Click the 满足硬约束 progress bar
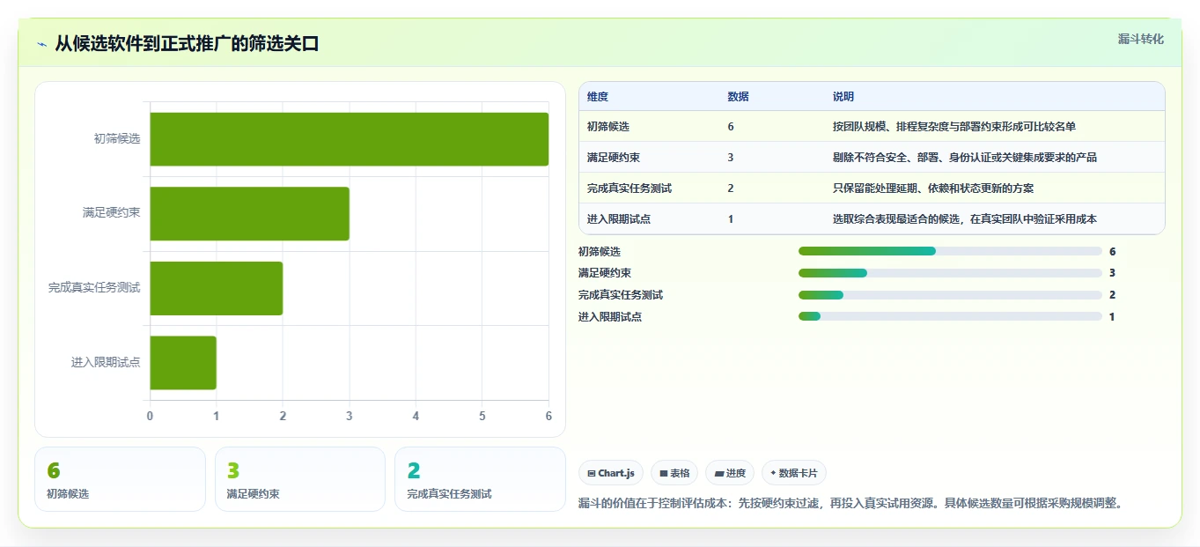The height and width of the screenshot is (547, 1200). click(x=950, y=273)
